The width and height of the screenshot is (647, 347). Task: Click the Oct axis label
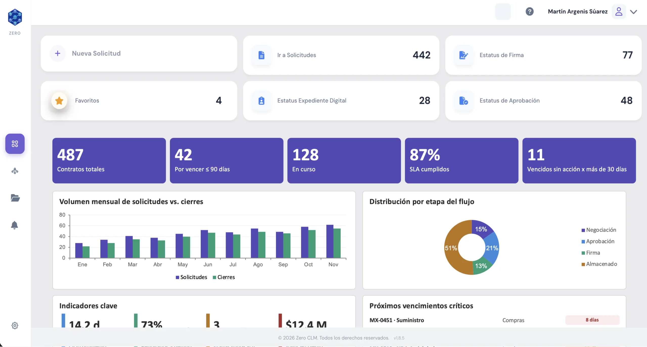308,264
